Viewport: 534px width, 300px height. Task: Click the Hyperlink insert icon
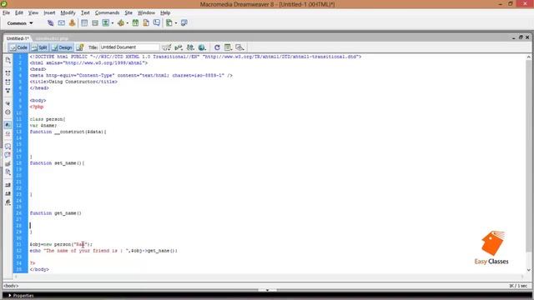pyautogui.click(x=50, y=23)
